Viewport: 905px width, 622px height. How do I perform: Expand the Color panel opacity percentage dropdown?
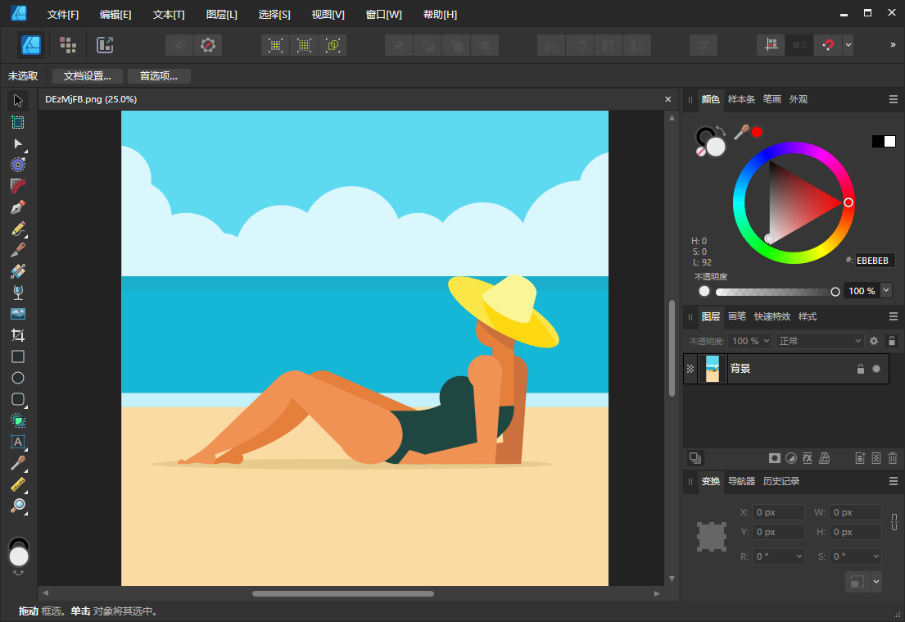click(x=885, y=290)
